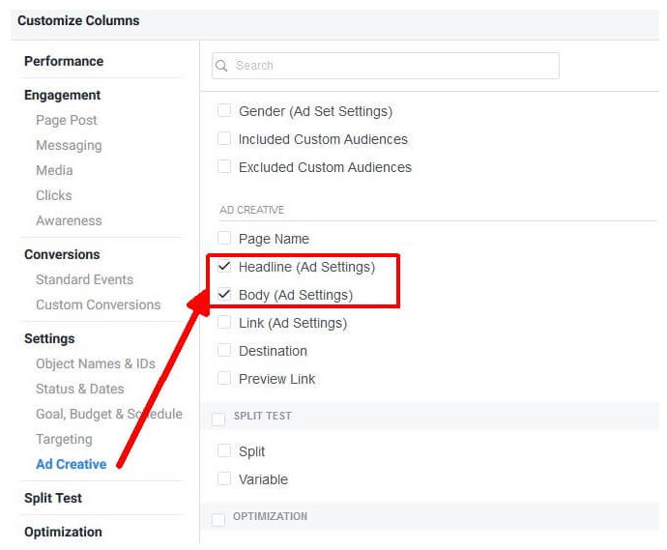667x550 pixels.
Task: Open Object Names & IDs settings
Action: click(95, 363)
